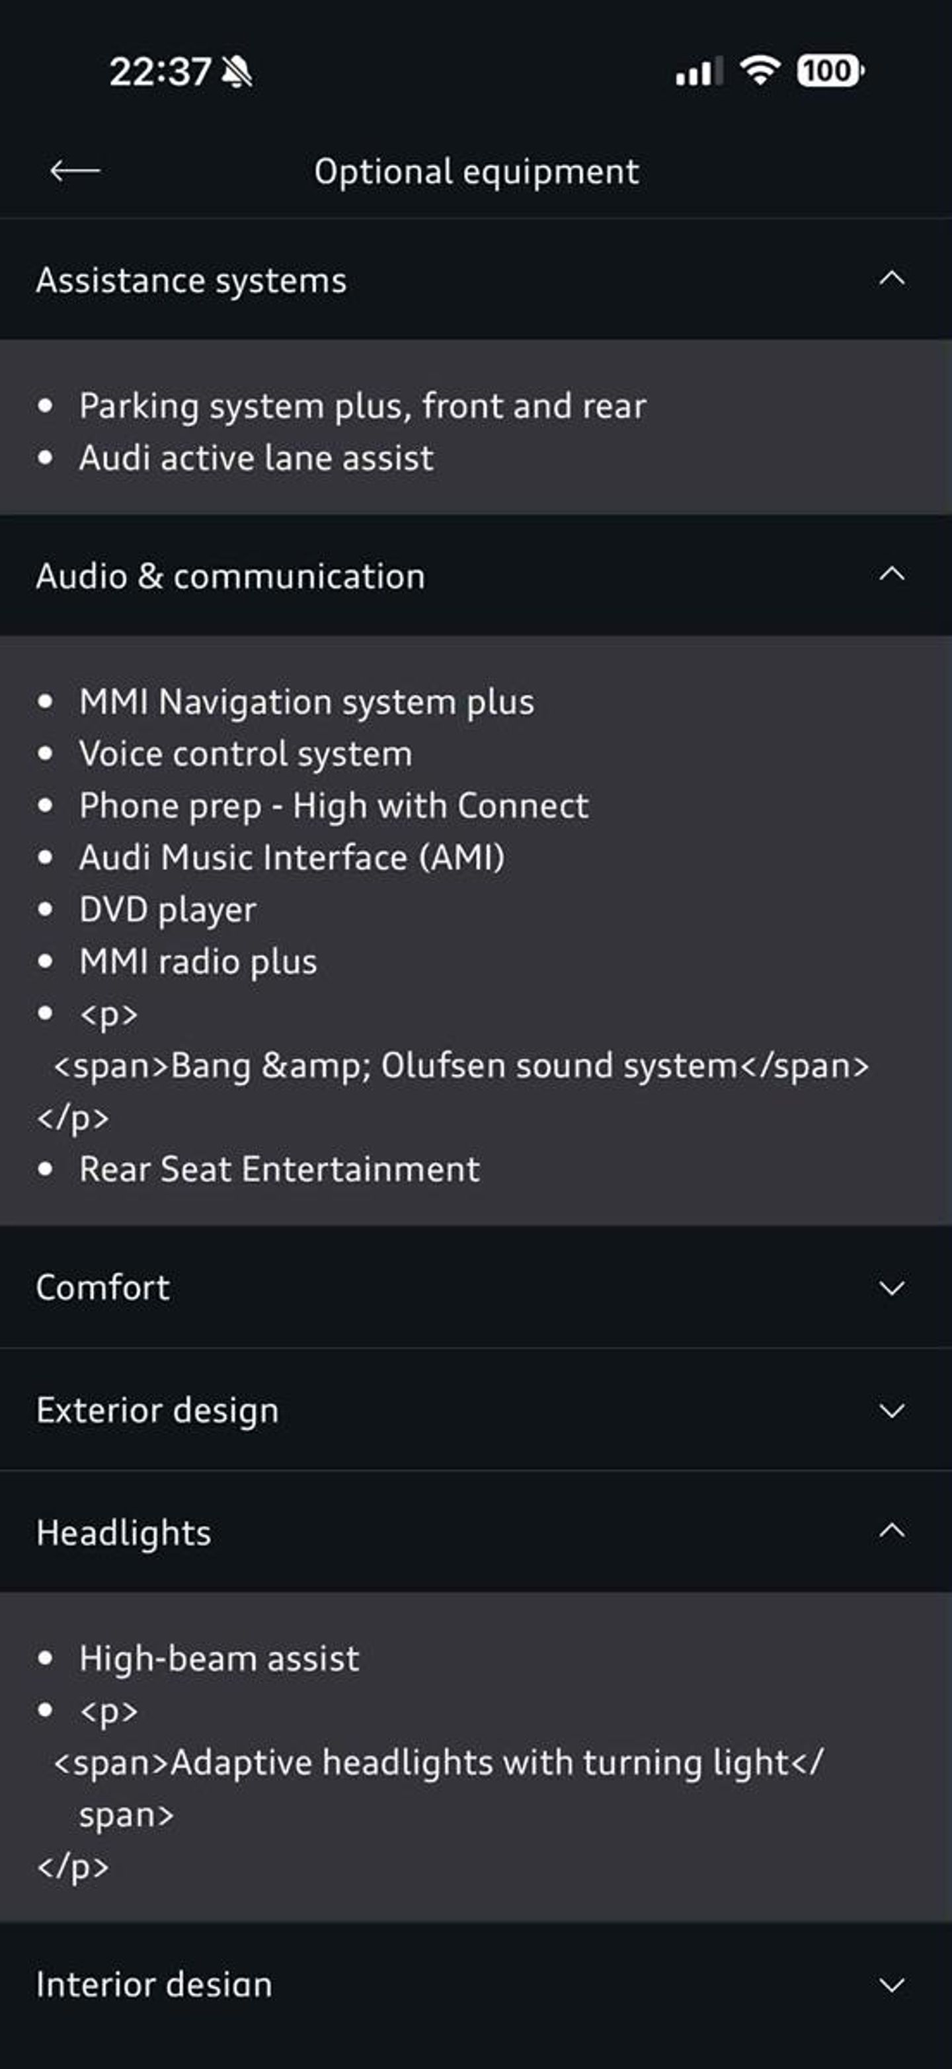Tap the Headlights section heading
This screenshot has height=2069, width=952.
[124, 1532]
